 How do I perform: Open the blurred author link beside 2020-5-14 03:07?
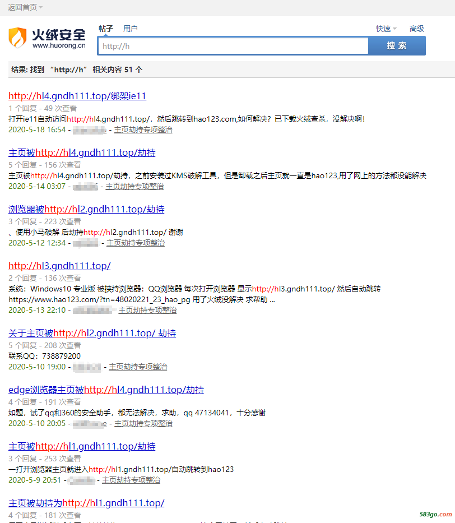click(x=85, y=187)
